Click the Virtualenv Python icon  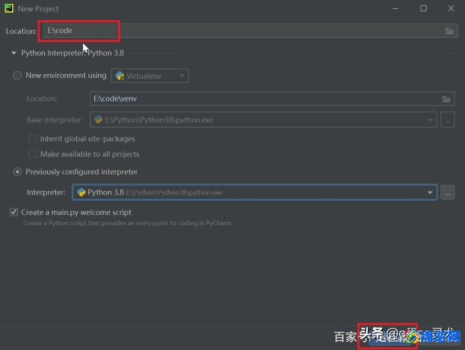pyautogui.click(x=120, y=76)
